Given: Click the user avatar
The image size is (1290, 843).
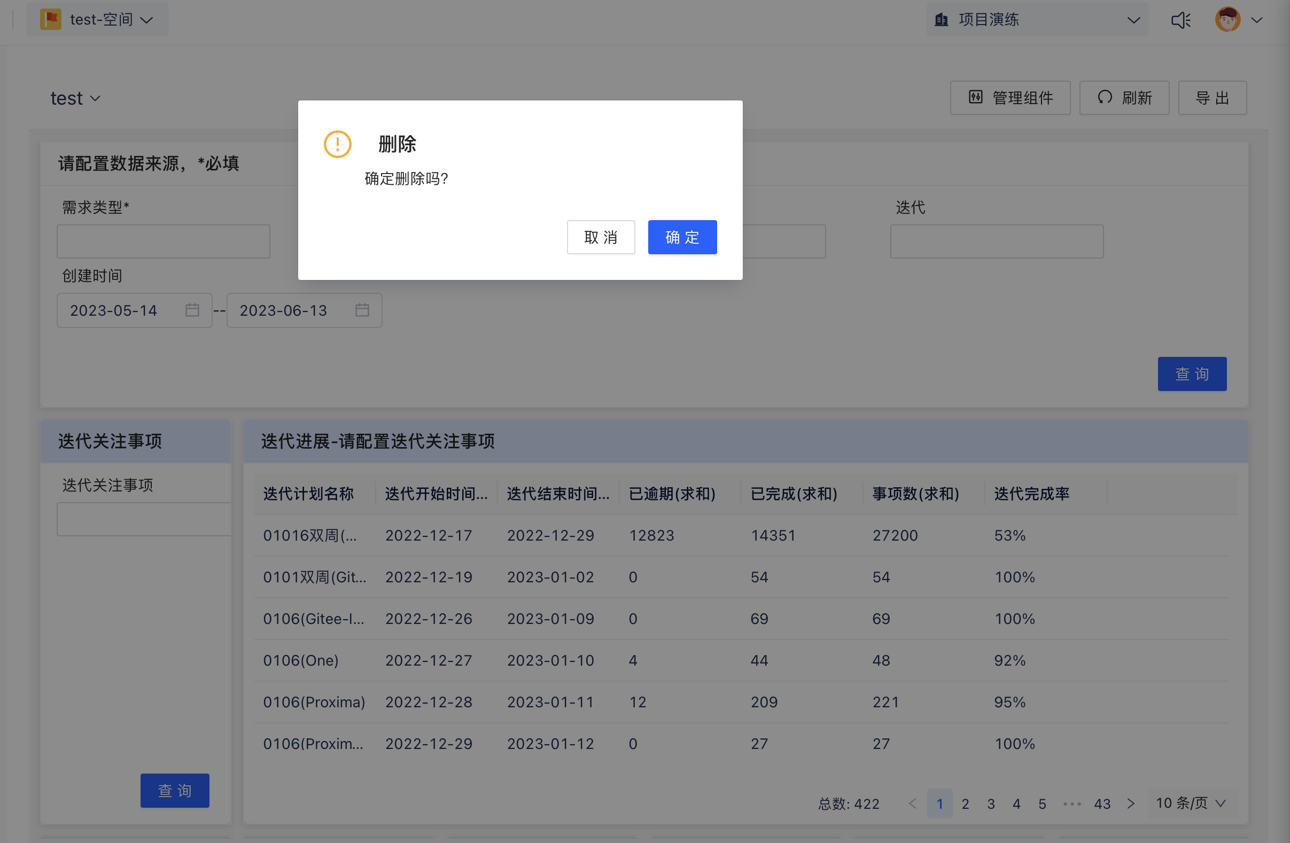Looking at the screenshot, I should coord(1227,20).
